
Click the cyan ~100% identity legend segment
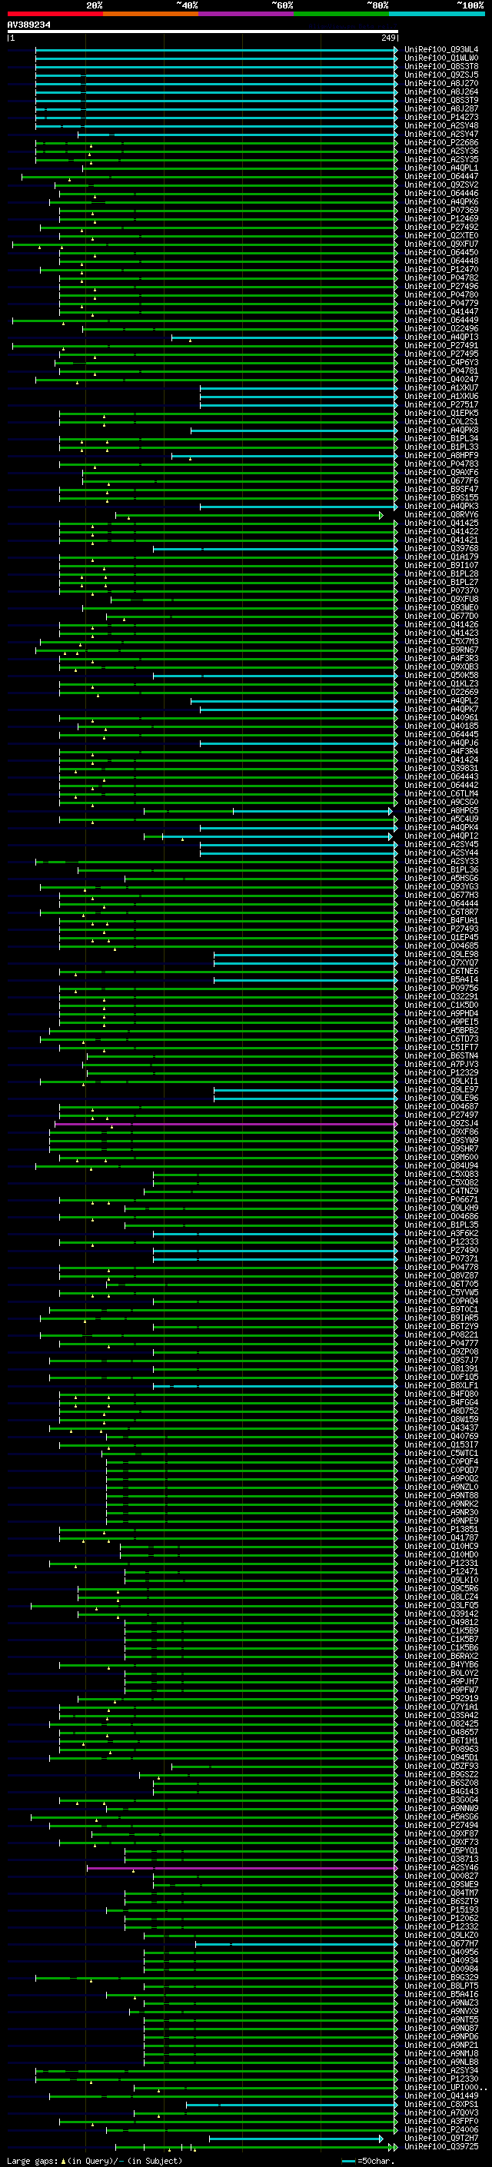click(437, 14)
